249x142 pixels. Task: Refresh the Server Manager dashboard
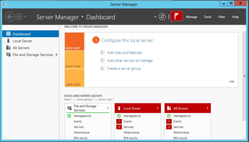[x=162, y=17]
